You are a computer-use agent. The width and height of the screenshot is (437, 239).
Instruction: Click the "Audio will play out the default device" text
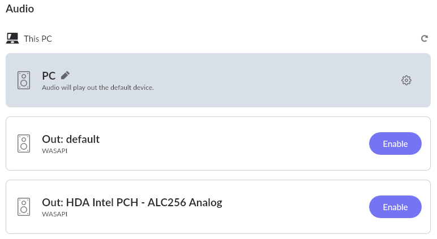point(98,88)
